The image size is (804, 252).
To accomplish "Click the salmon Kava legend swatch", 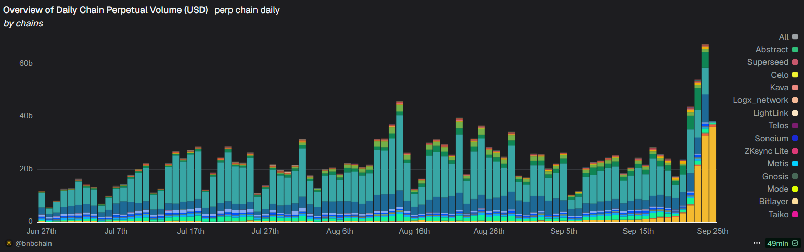I will pyautogui.click(x=795, y=88).
